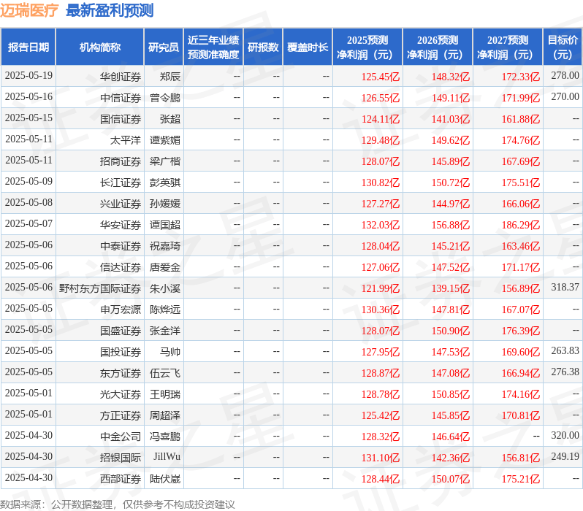Click the target price 320.00
The height and width of the screenshot is (511, 583).
point(565,436)
